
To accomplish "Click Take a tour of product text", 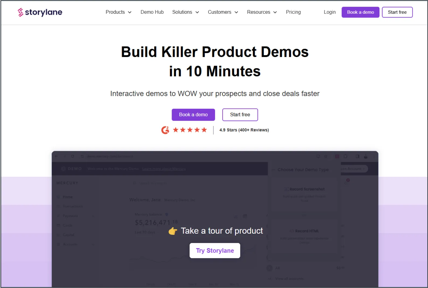I will [222, 231].
